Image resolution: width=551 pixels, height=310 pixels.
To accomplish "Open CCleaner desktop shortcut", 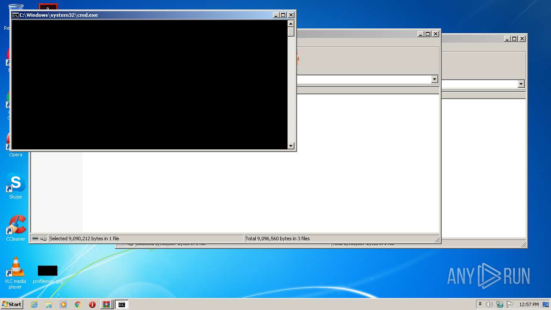I will [x=15, y=228].
